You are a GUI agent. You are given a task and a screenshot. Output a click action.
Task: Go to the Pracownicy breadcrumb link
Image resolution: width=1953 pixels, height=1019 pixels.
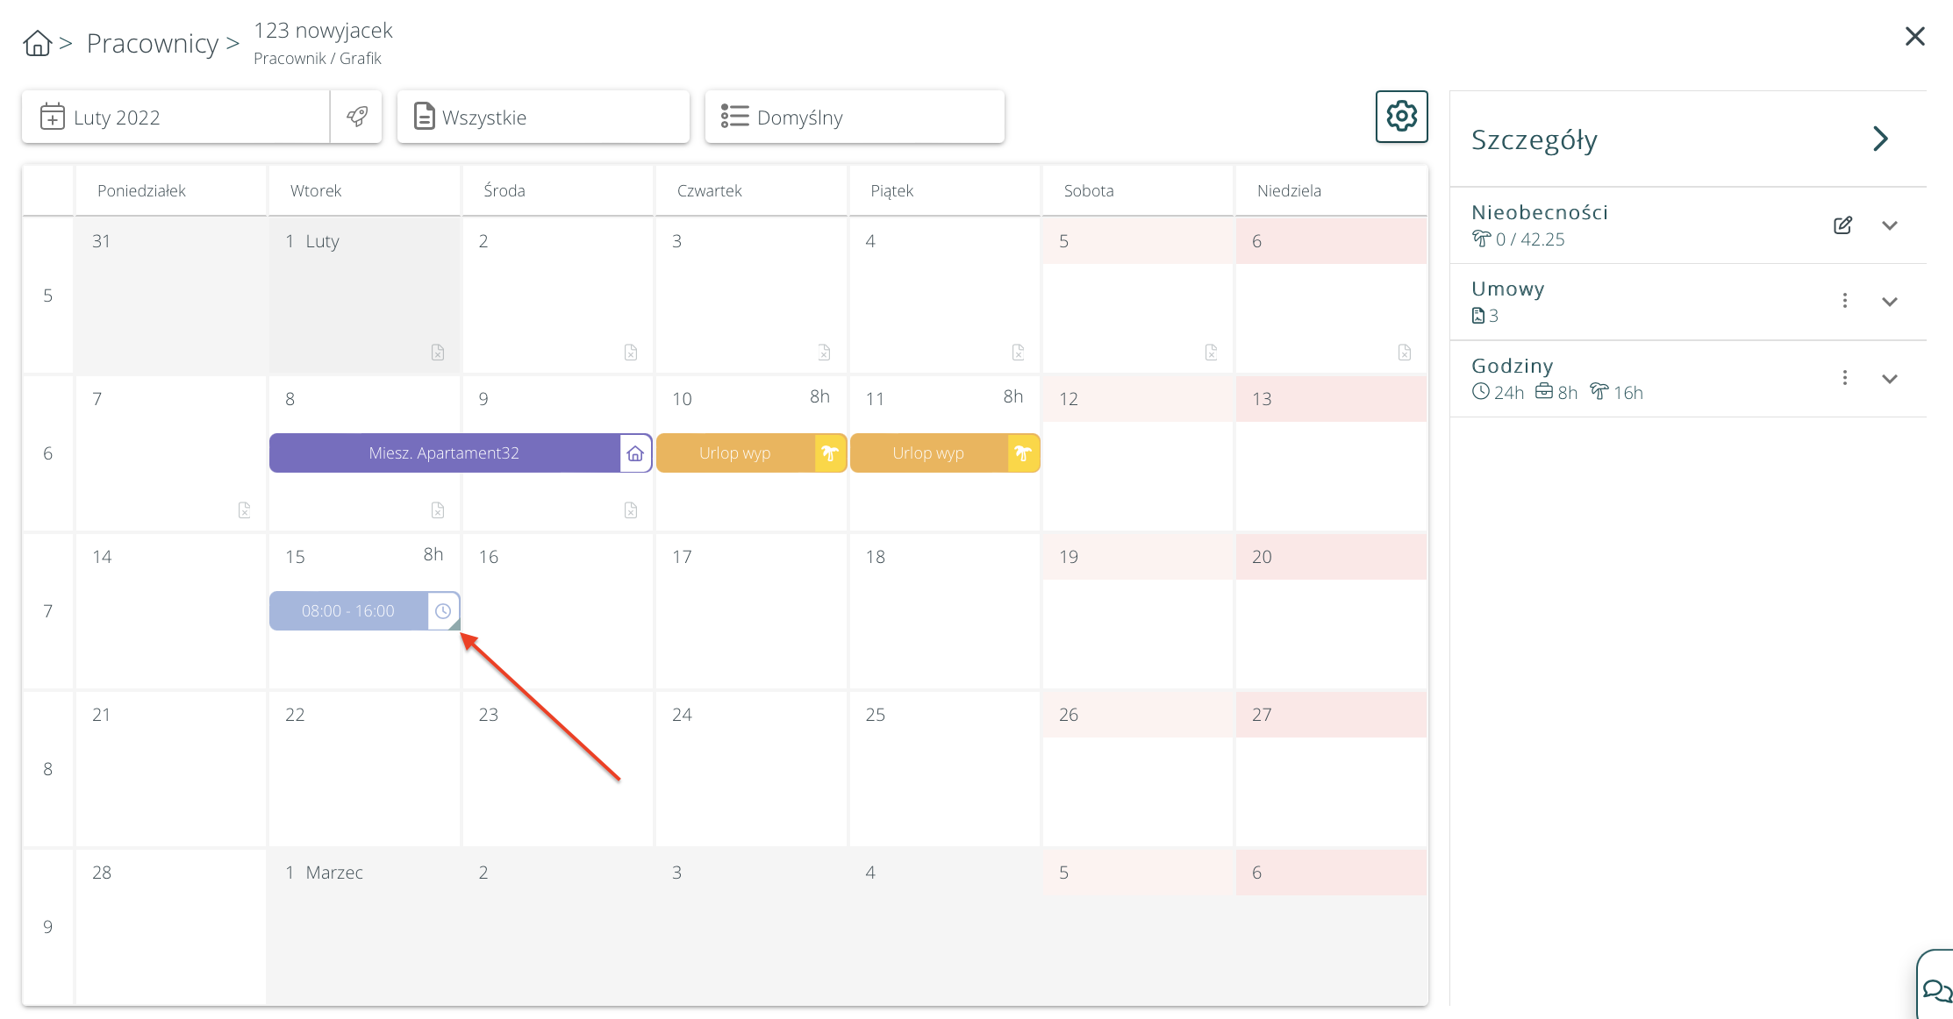pyautogui.click(x=153, y=43)
